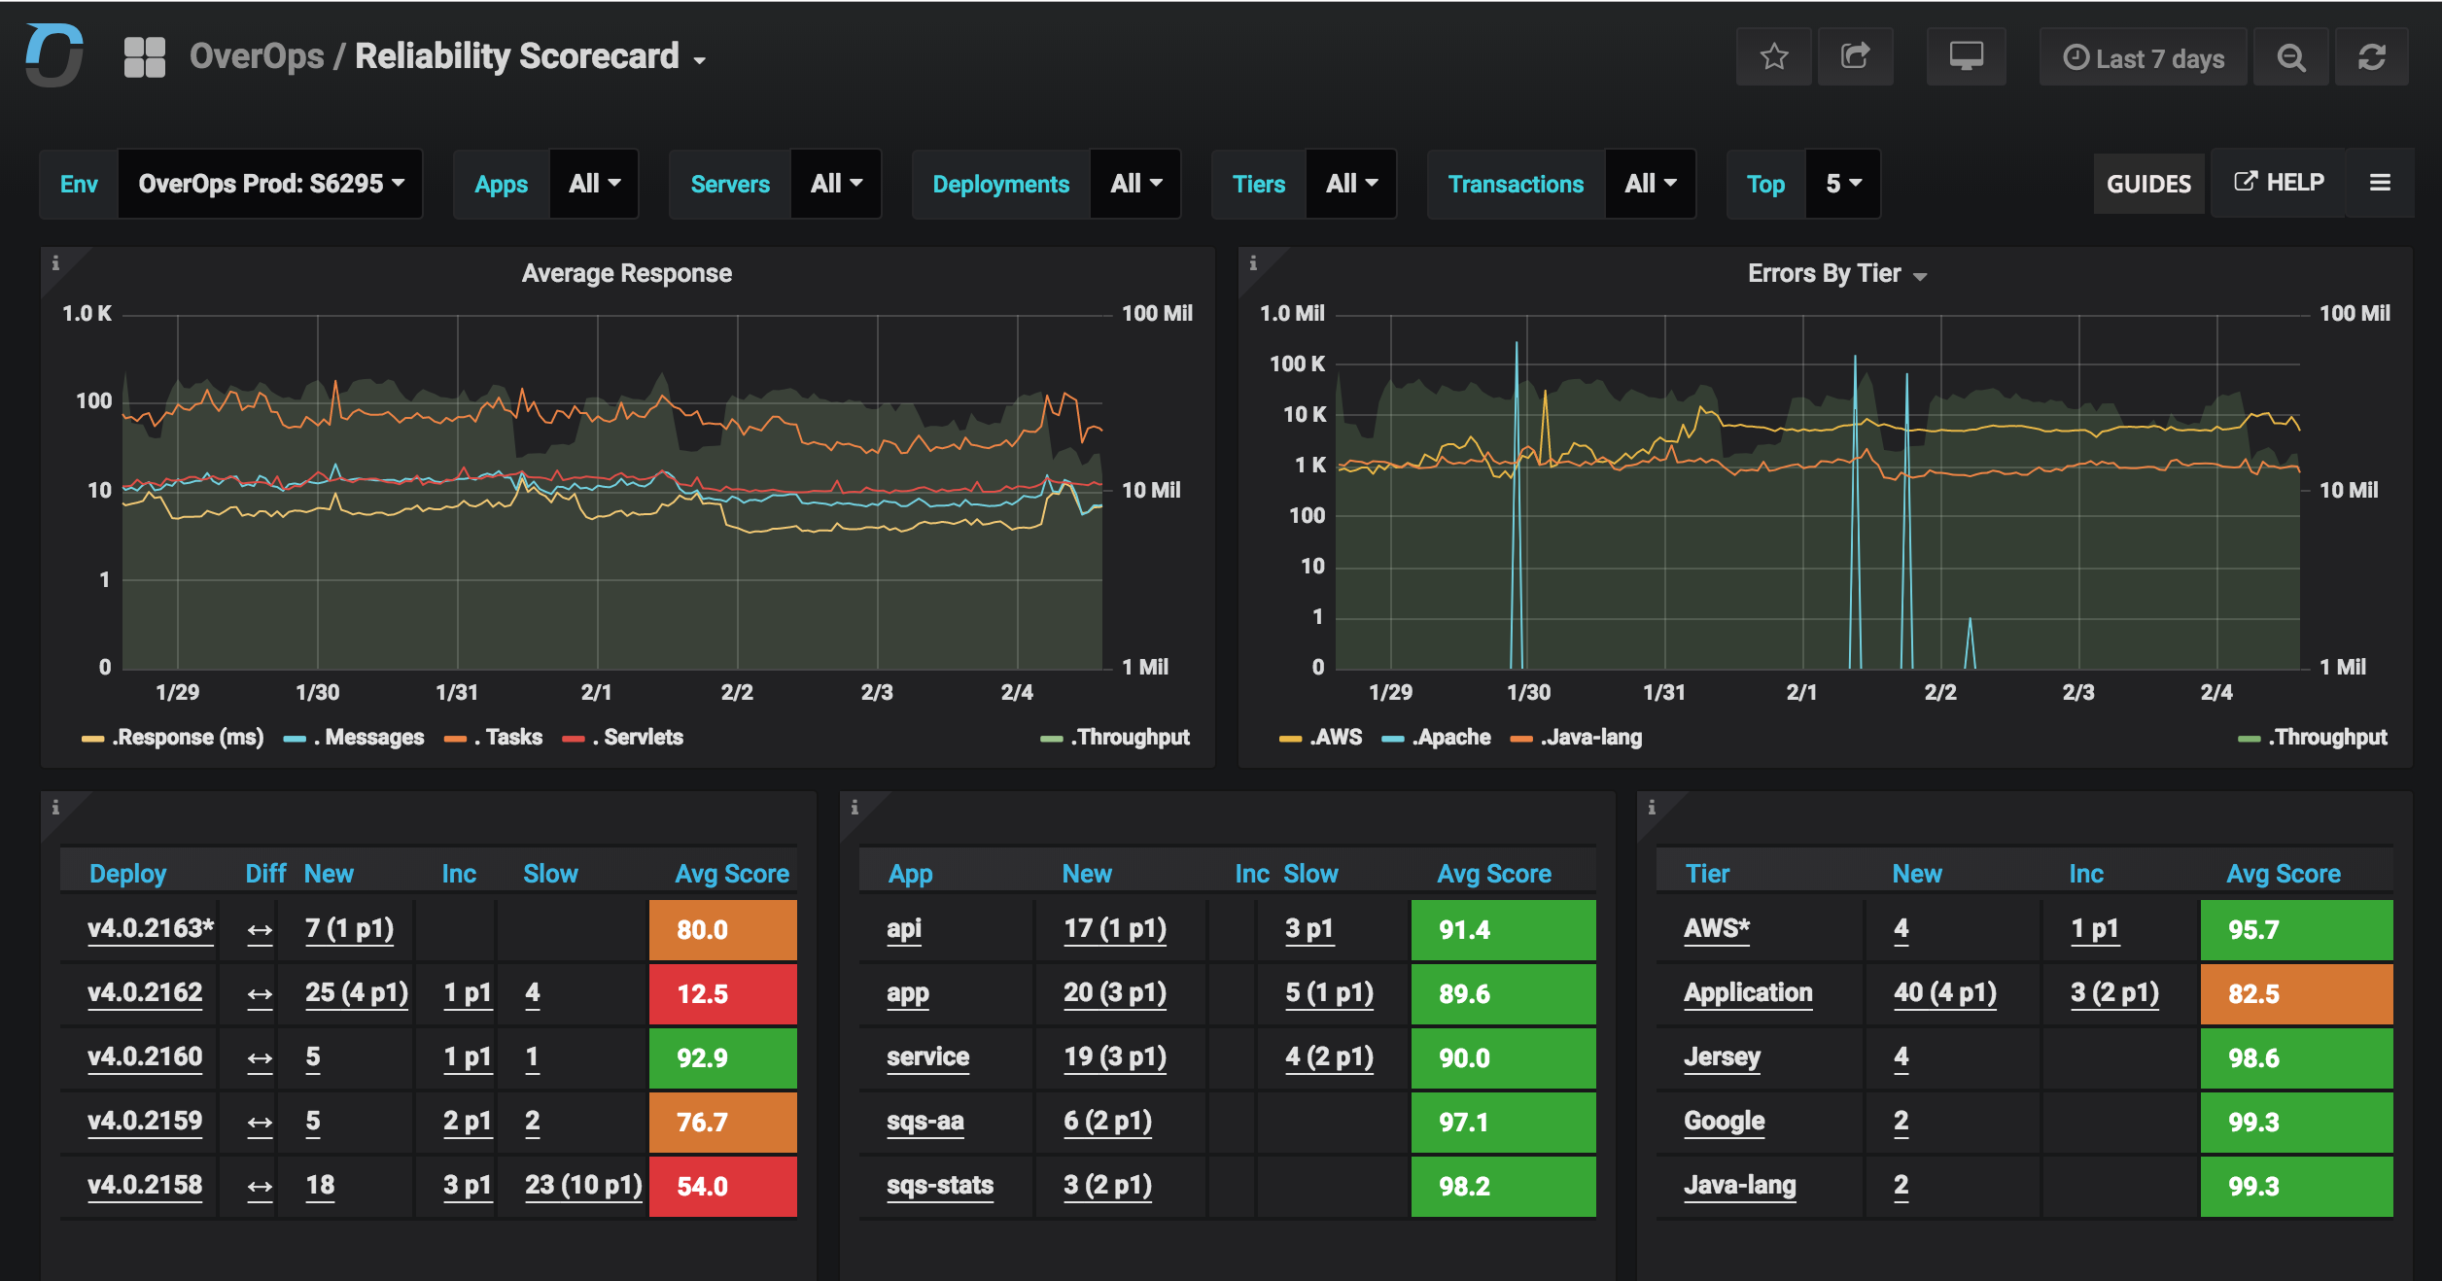
Task: Open the Apps All dropdown
Action: click(594, 184)
